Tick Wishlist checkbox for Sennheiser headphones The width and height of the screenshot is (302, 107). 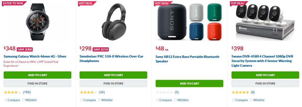[x=100, y=100]
